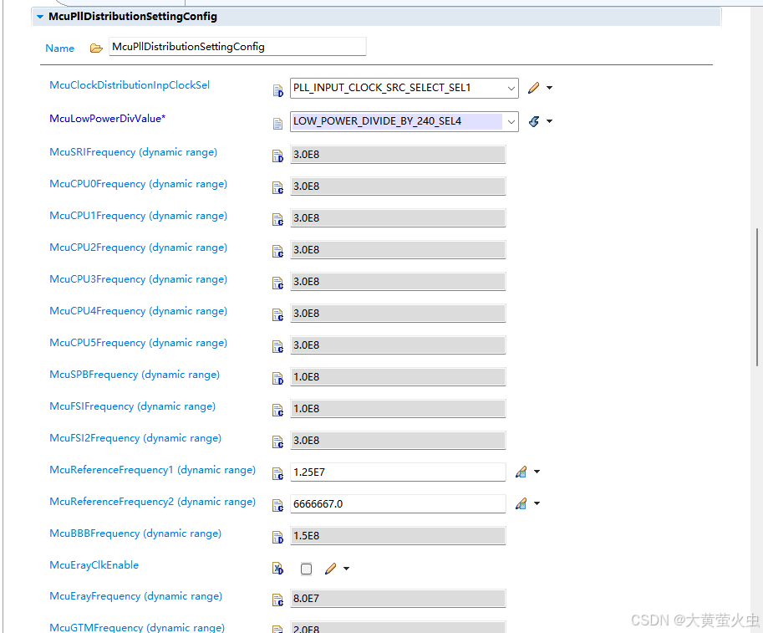Click pencil icon beside McuErayClkEnable checkbox

point(330,569)
